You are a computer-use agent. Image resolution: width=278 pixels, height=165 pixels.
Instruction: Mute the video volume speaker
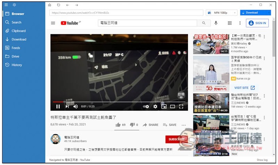click(x=75, y=107)
